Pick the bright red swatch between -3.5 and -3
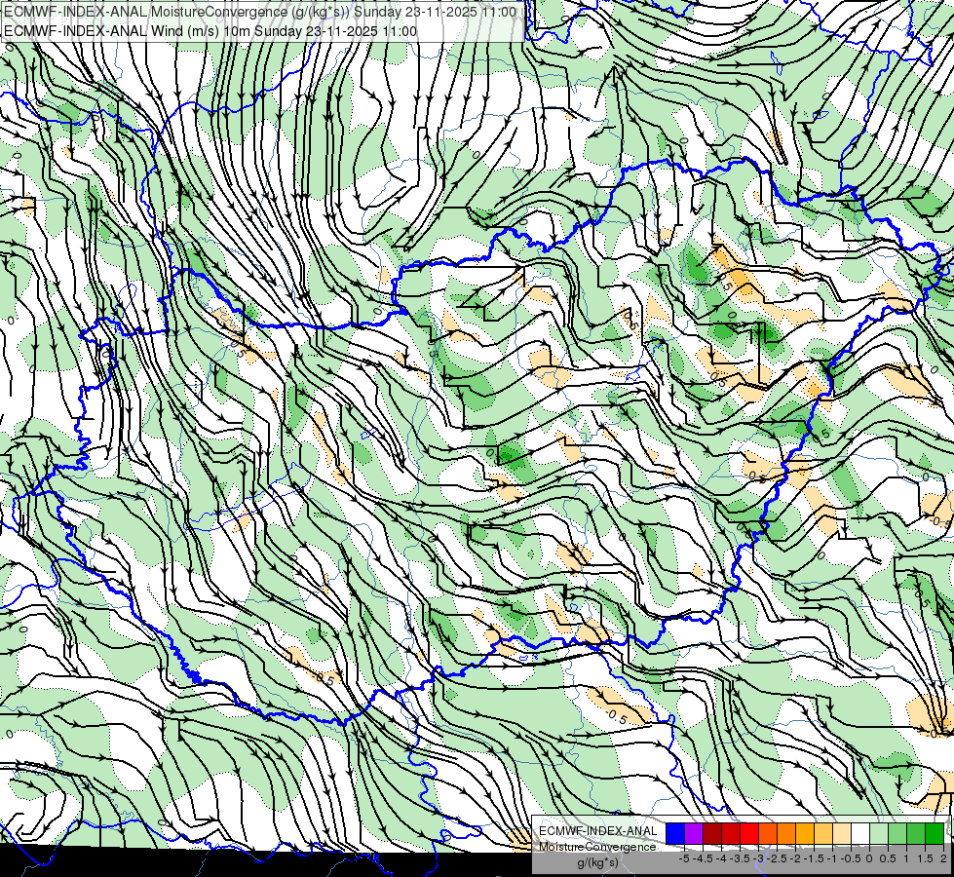The image size is (954, 877). (x=749, y=834)
